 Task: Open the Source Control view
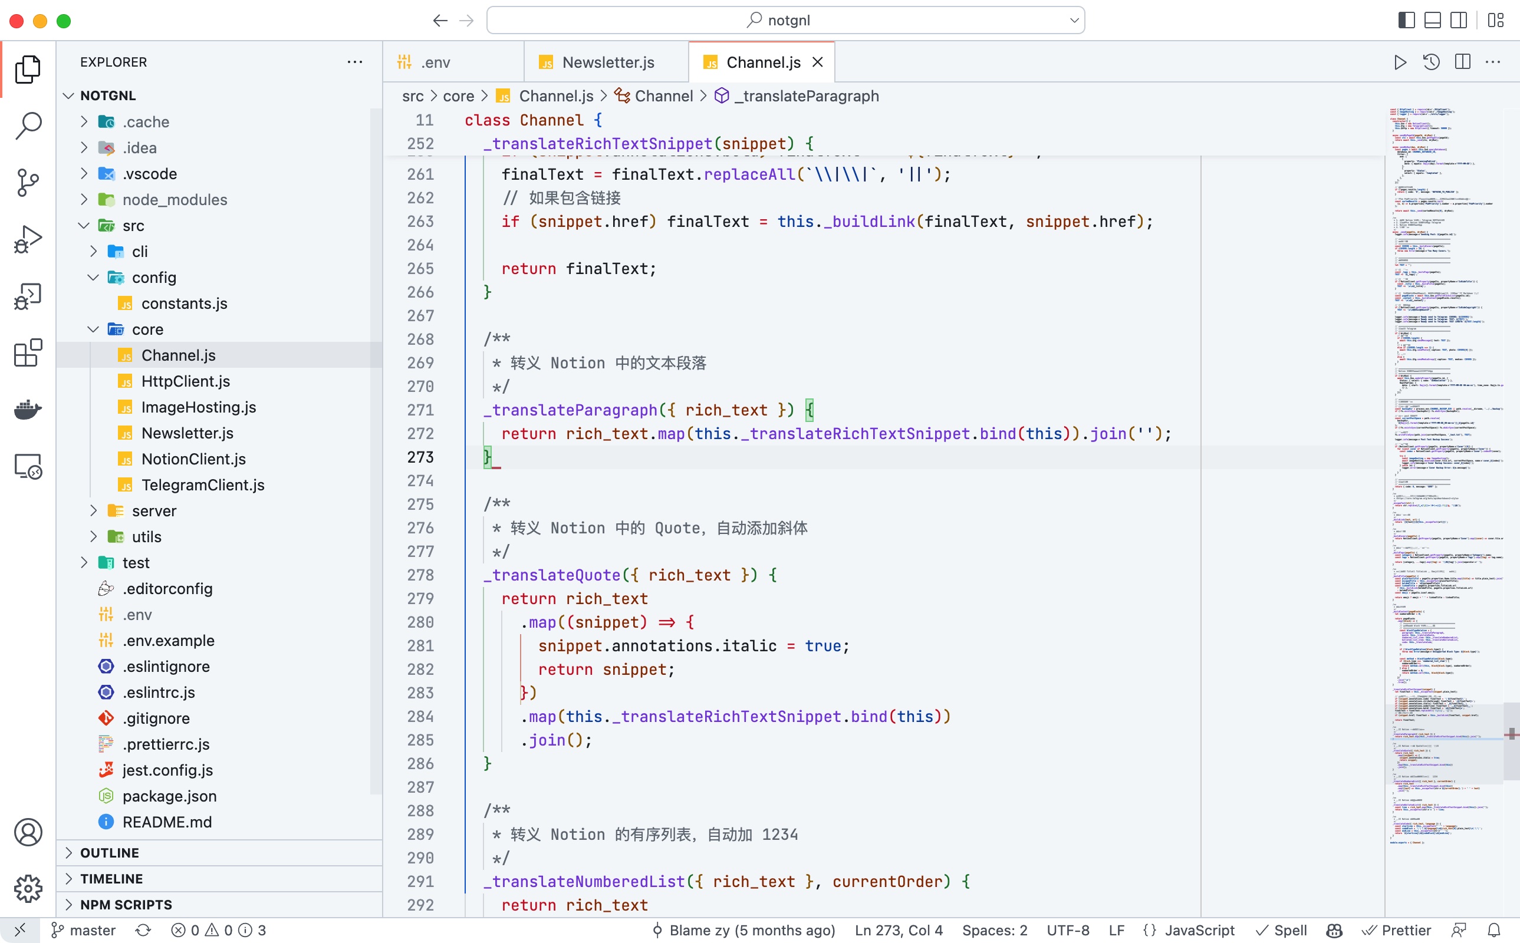point(28,183)
